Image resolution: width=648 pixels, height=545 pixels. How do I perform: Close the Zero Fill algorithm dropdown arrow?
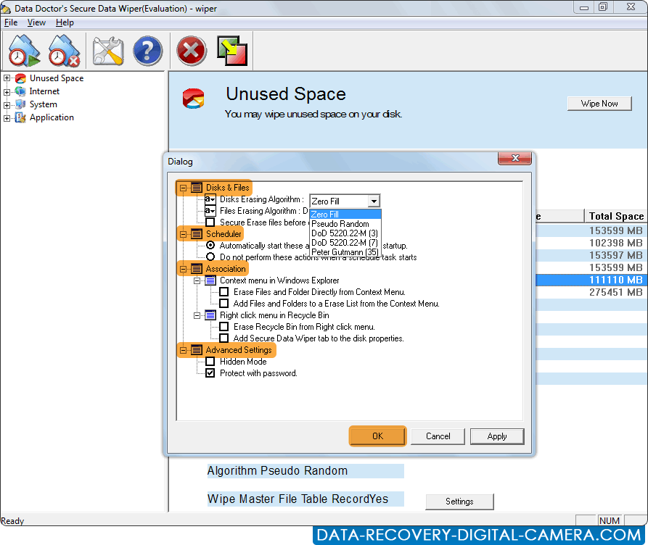[374, 201]
